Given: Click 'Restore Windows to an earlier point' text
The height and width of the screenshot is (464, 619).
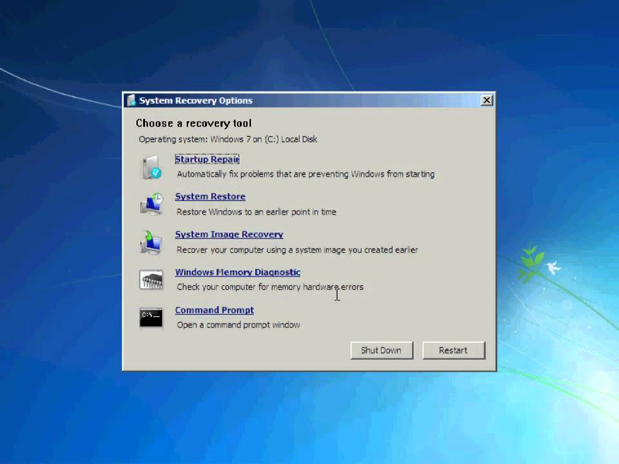Looking at the screenshot, I should [257, 212].
